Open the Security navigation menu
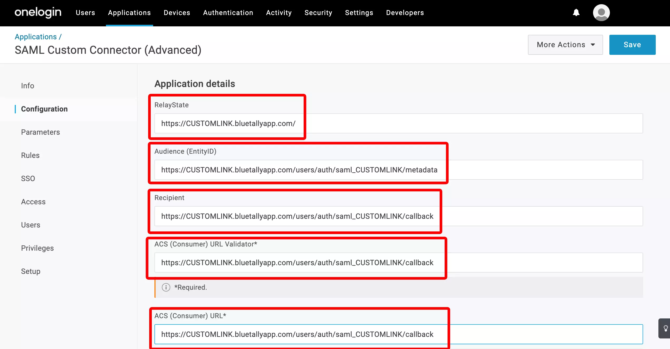670x349 pixels. [318, 13]
